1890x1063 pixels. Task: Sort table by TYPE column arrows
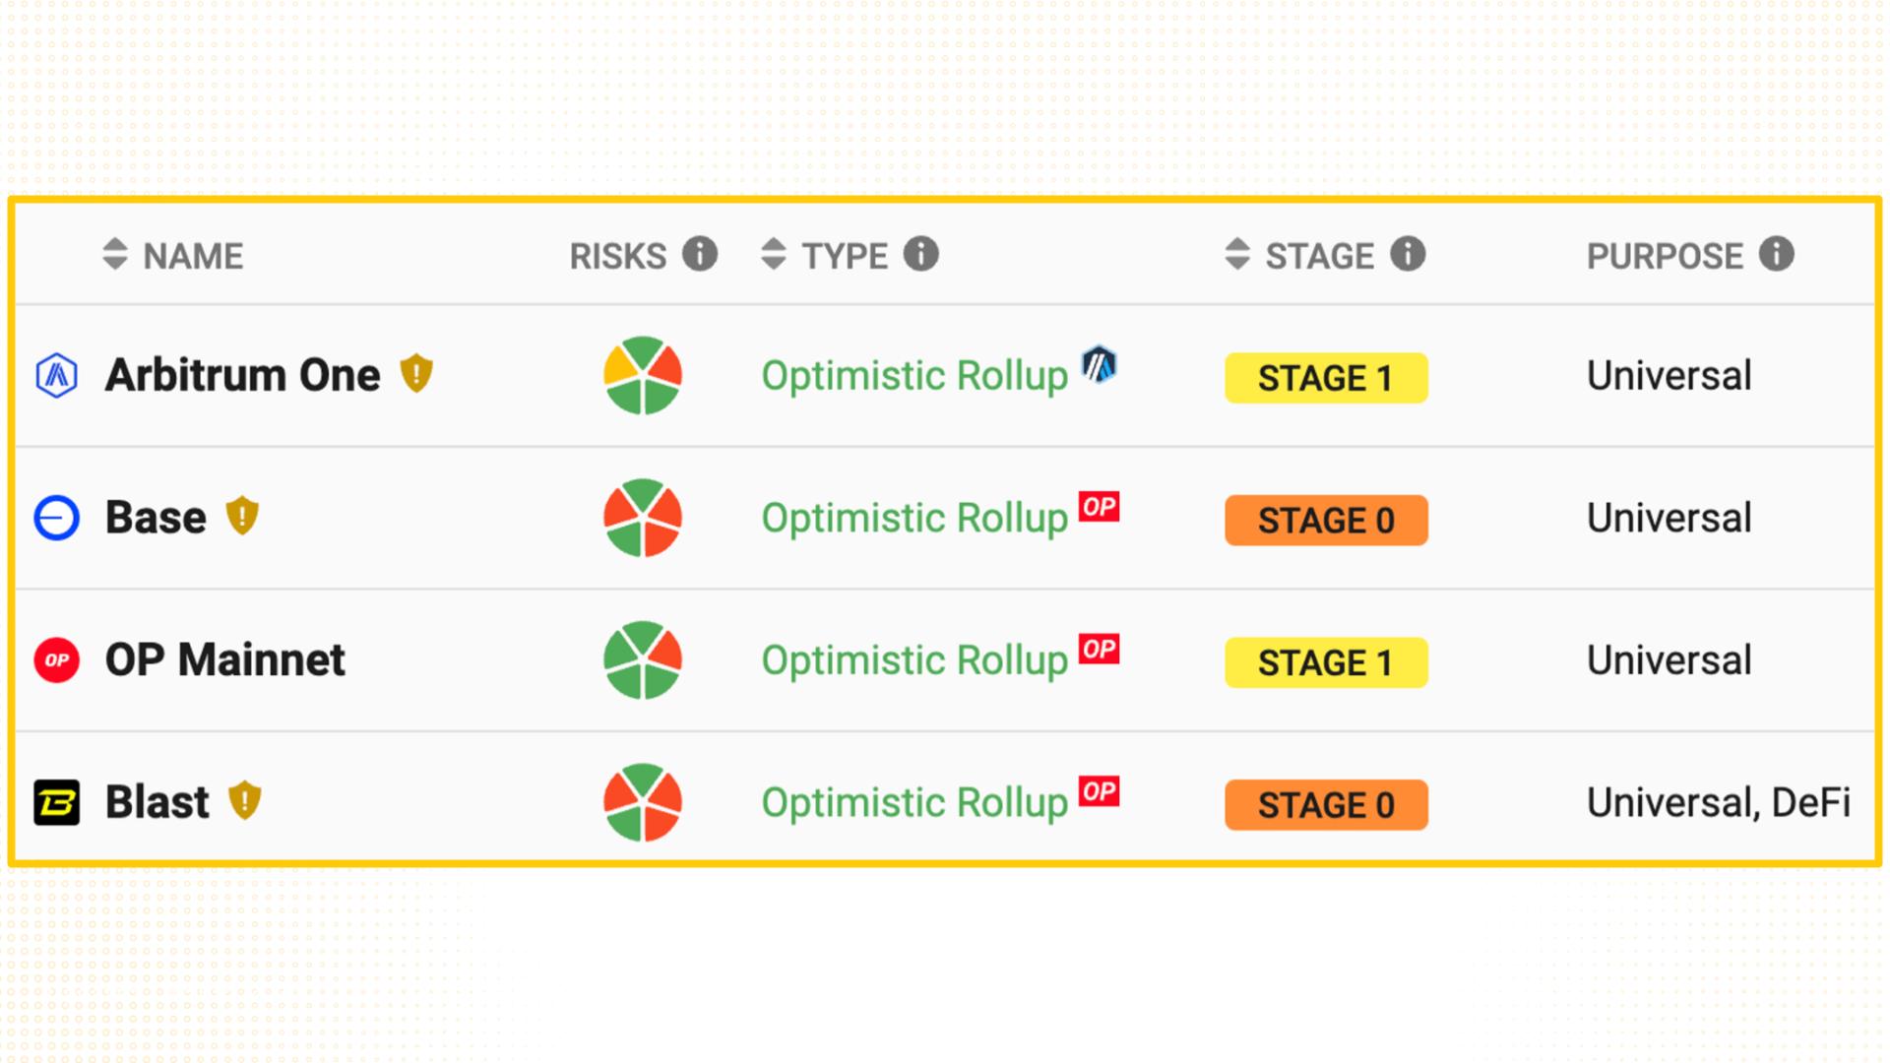[774, 254]
